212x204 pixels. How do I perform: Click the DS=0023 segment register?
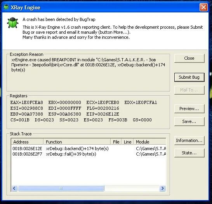[44, 120]
